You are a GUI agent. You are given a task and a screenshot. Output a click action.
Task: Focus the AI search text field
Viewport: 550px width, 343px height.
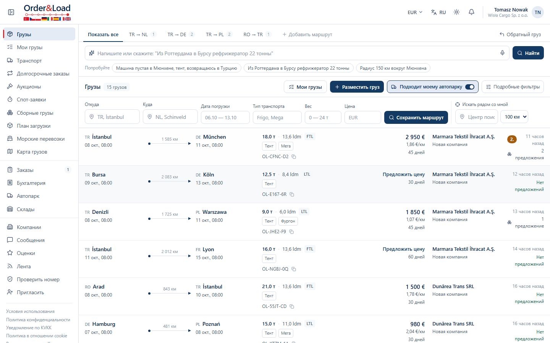click(x=298, y=53)
